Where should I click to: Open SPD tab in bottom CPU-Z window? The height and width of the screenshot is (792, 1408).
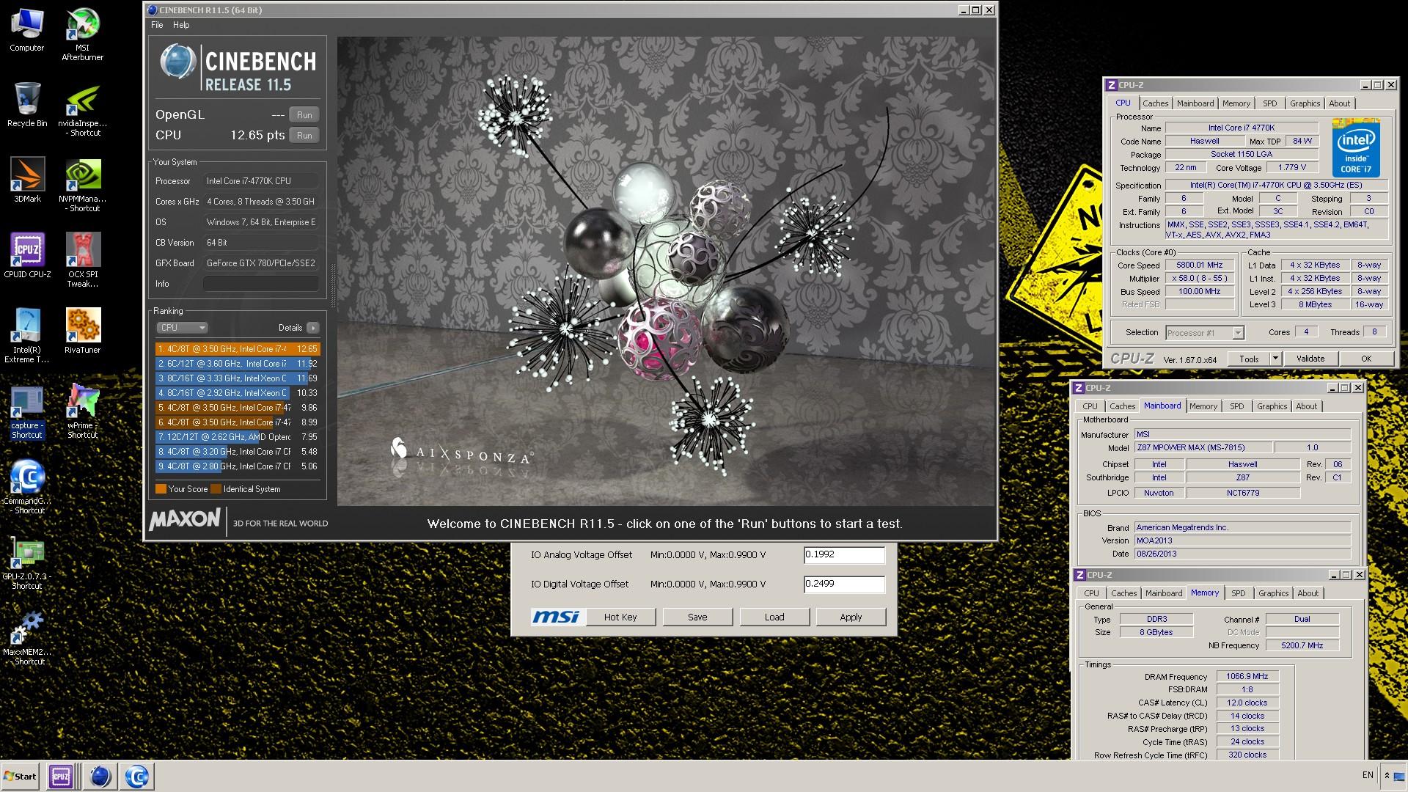tap(1238, 593)
